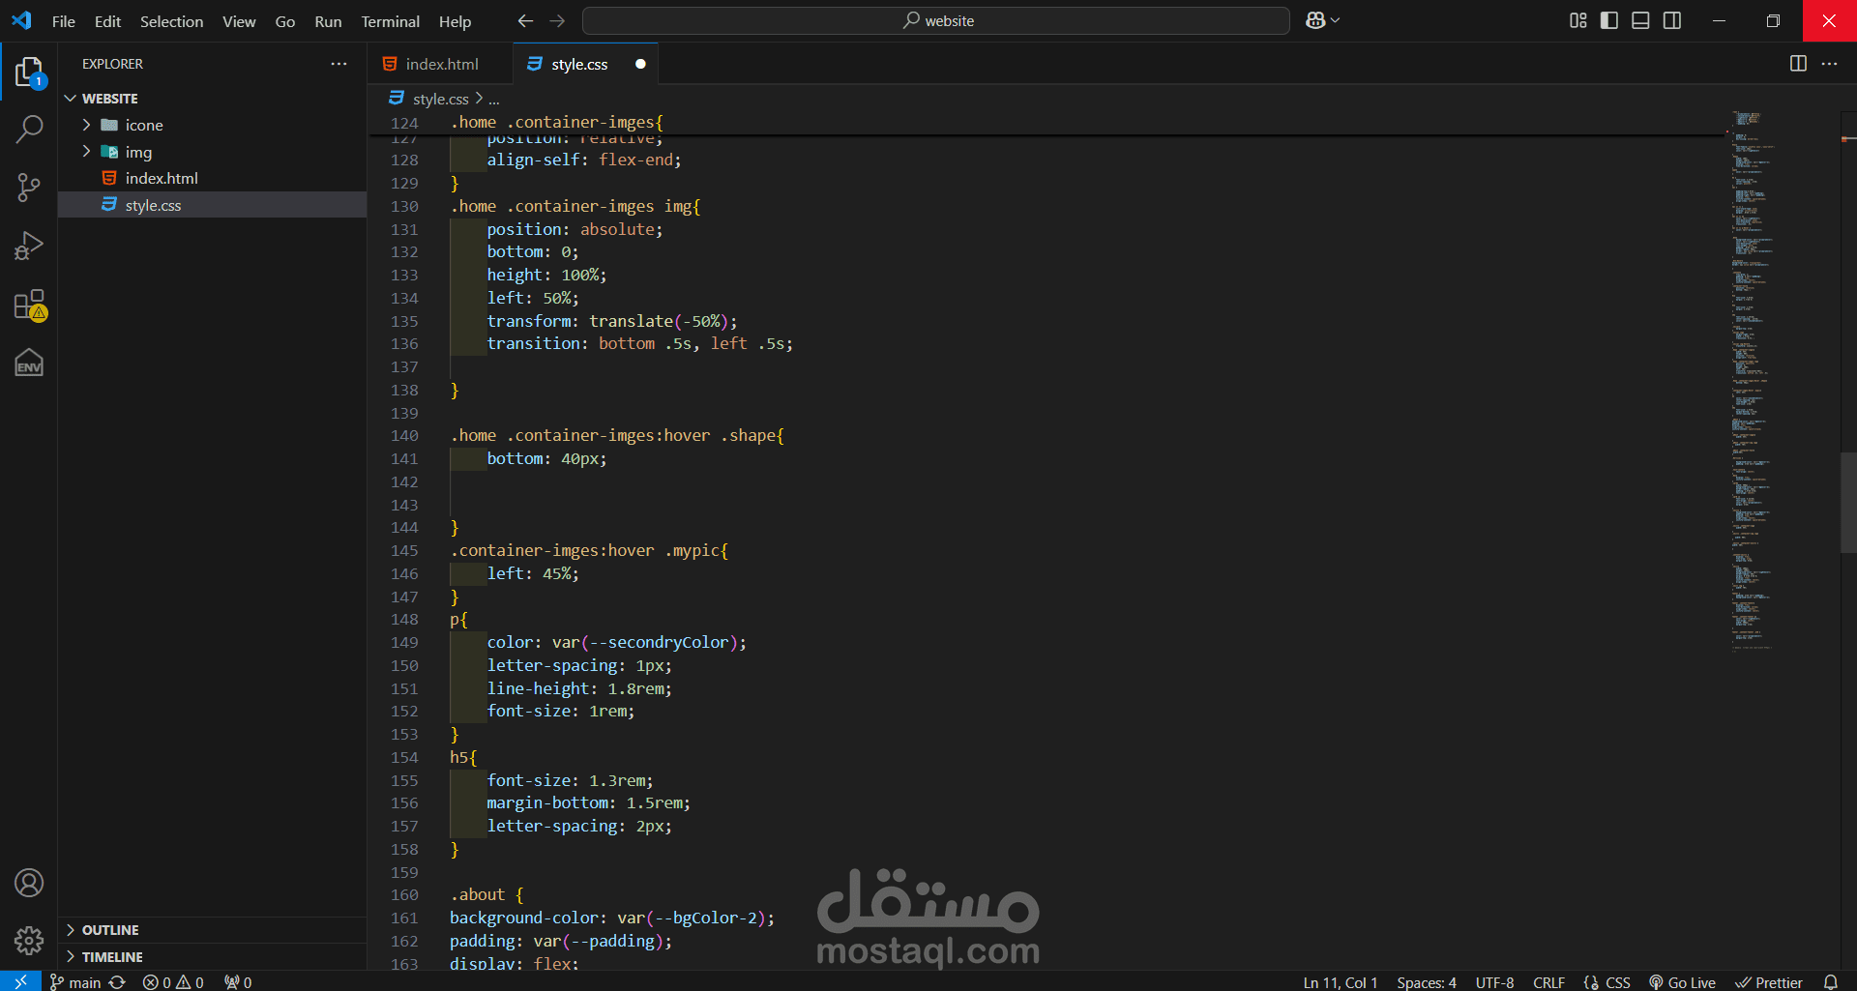Click the website search command box
Screen dimensions: 1857x991
(x=936, y=20)
